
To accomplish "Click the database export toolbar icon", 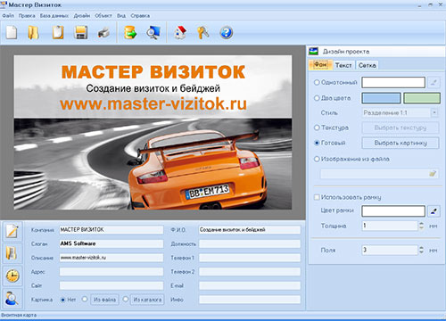I will point(130,33).
